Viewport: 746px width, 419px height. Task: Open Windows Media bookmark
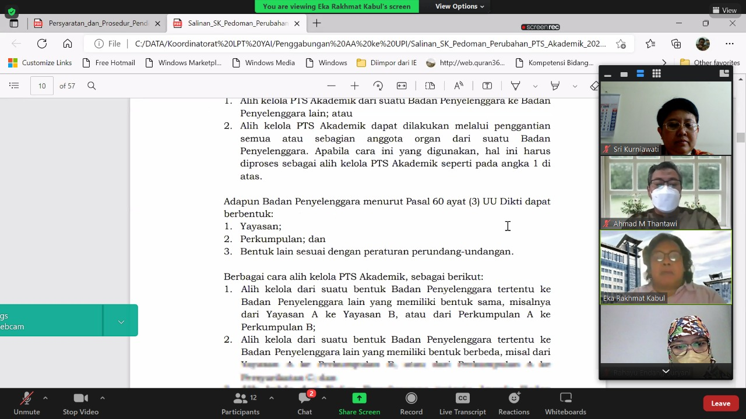[x=263, y=63]
